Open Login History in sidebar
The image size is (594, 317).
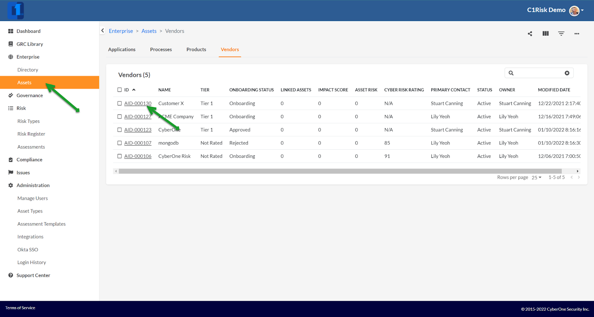32,263
